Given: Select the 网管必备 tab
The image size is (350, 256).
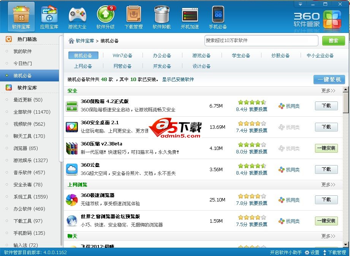Looking at the screenshot, I should [x=122, y=66].
